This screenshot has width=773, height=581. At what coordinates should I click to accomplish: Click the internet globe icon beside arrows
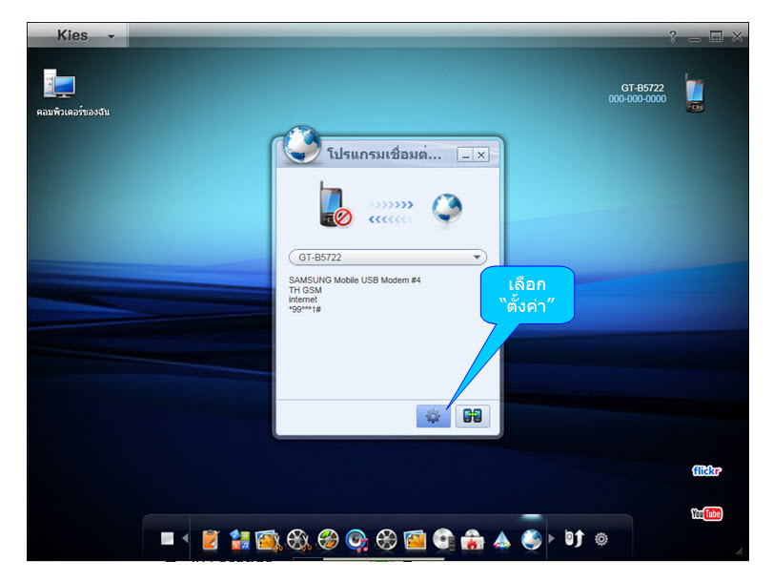[447, 208]
